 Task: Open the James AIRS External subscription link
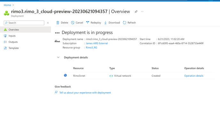pos(97,43)
